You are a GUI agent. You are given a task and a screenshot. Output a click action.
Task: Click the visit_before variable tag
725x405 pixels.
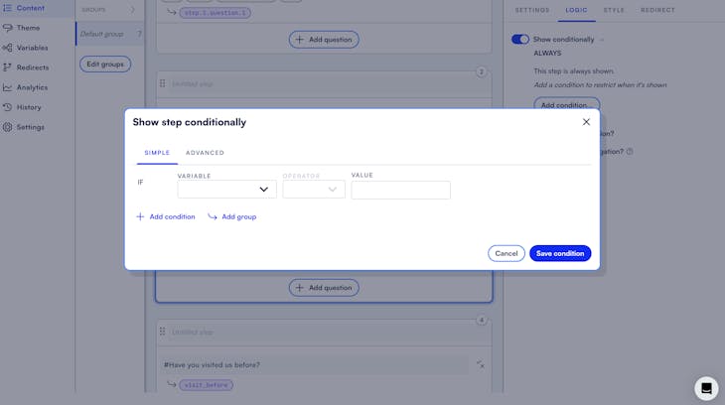pyautogui.click(x=206, y=385)
